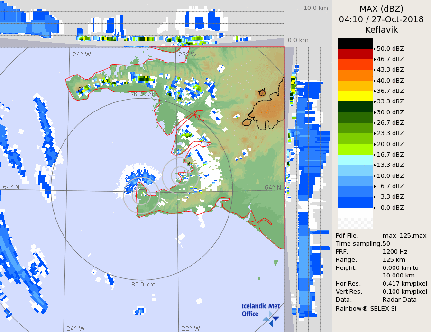Click the Rainbow SELEX-SI product text
This screenshot has width=431, height=332.
[366, 308]
